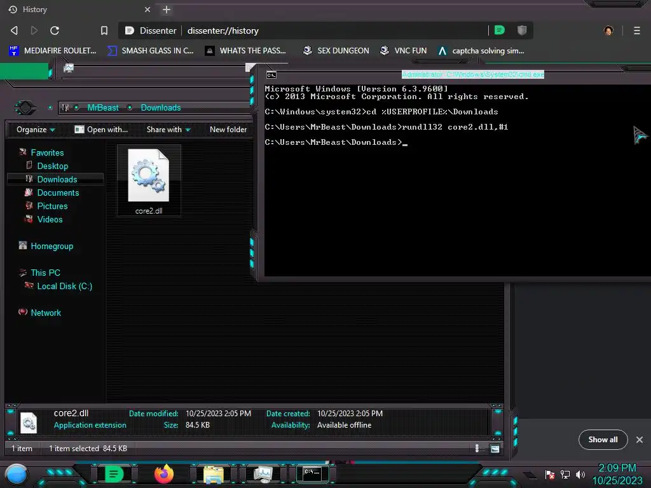The height and width of the screenshot is (488, 651).
Task: Click New folder in the Explorer toolbar
Action: (228, 130)
